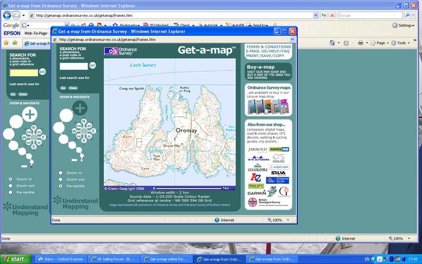Open recent pages dropdown beside forward button

tap(23, 15)
